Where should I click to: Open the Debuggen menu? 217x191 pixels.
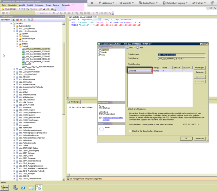39,5
